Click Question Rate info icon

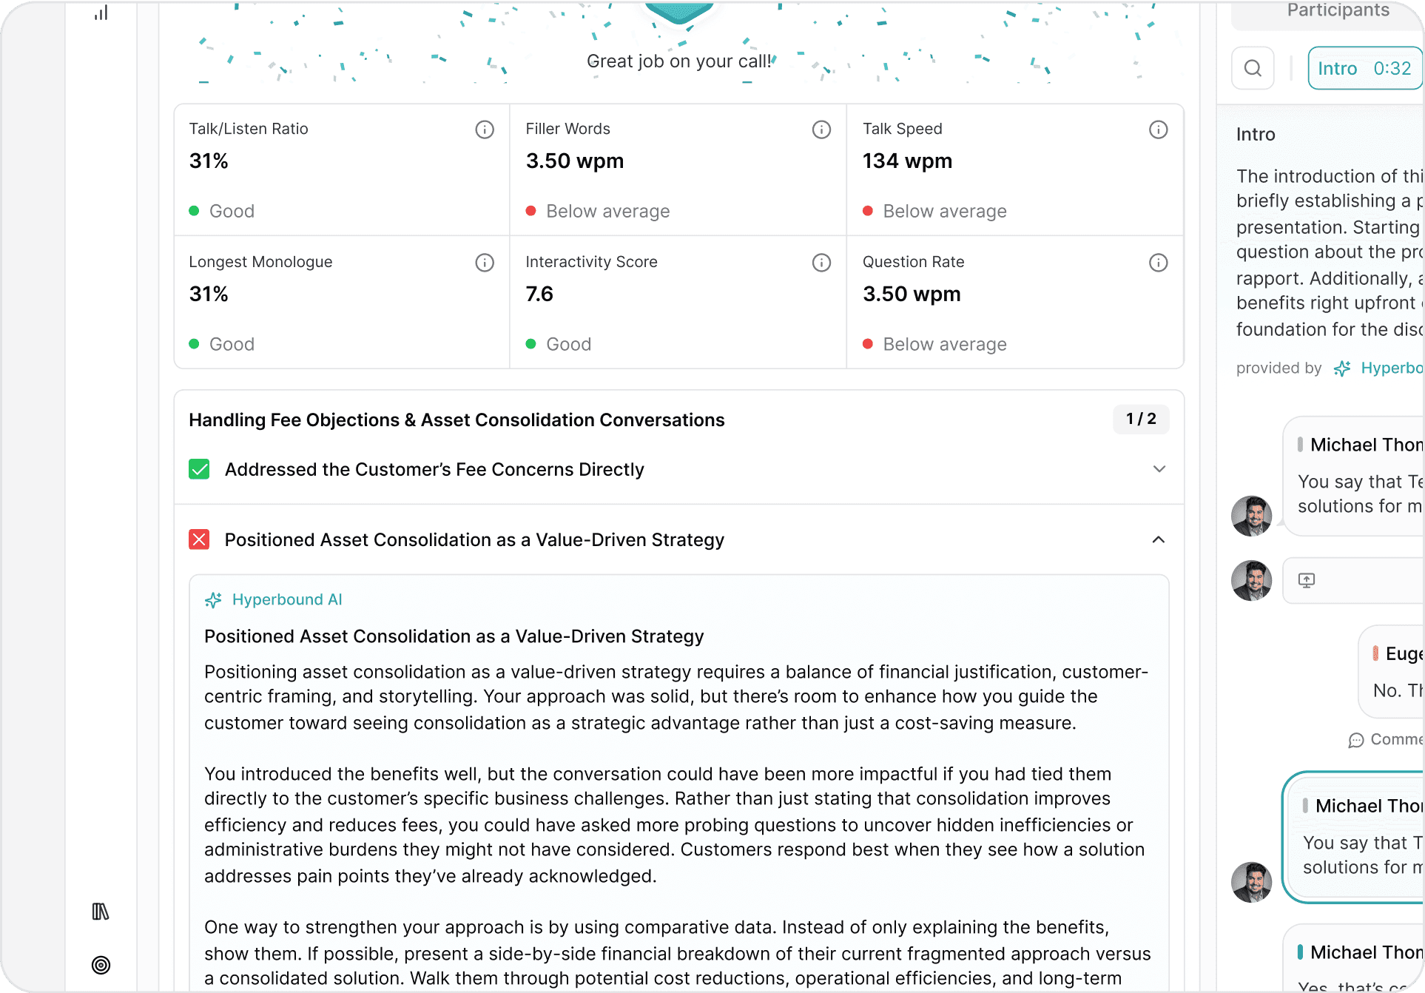click(x=1158, y=263)
